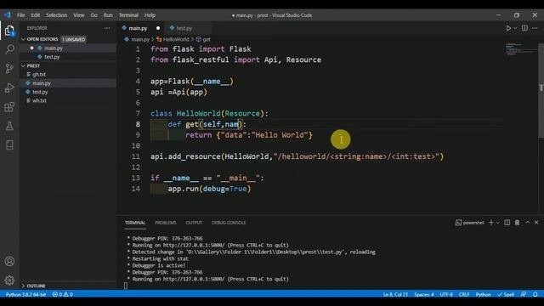Image resolution: width=544 pixels, height=306 pixels.
Task: Select the main.py editor tab
Action: [x=138, y=28]
